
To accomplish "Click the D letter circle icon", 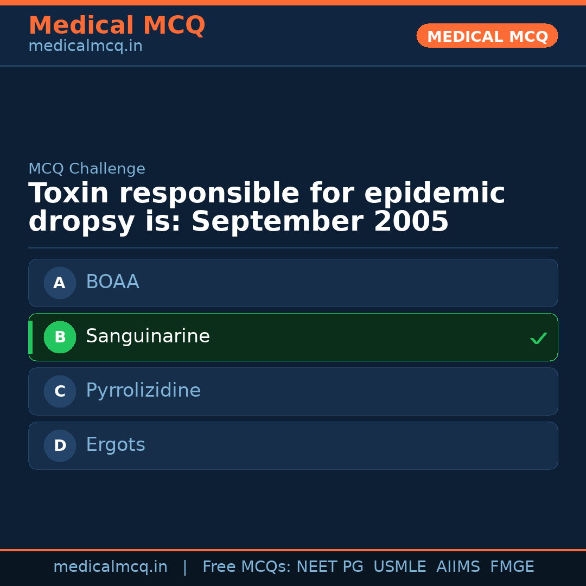I will tap(60, 445).
